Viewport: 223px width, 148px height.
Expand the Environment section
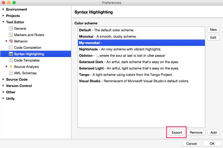pyautogui.click(x=3, y=9)
